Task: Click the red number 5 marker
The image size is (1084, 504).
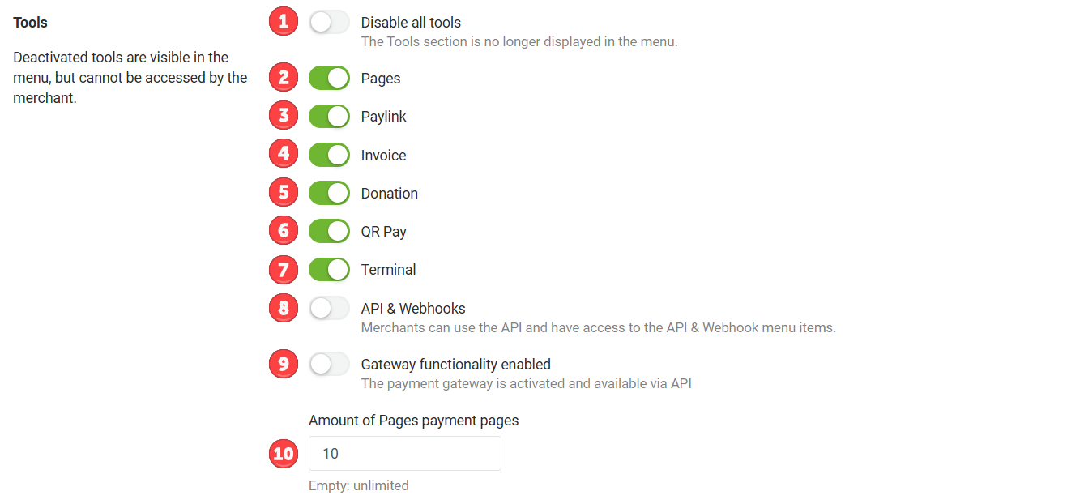Action: pyautogui.click(x=283, y=192)
